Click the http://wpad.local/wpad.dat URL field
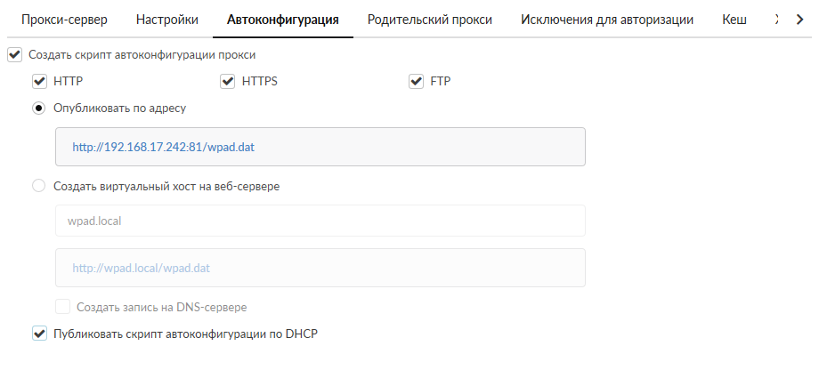Viewport: 819px width, 386px height. click(x=320, y=268)
